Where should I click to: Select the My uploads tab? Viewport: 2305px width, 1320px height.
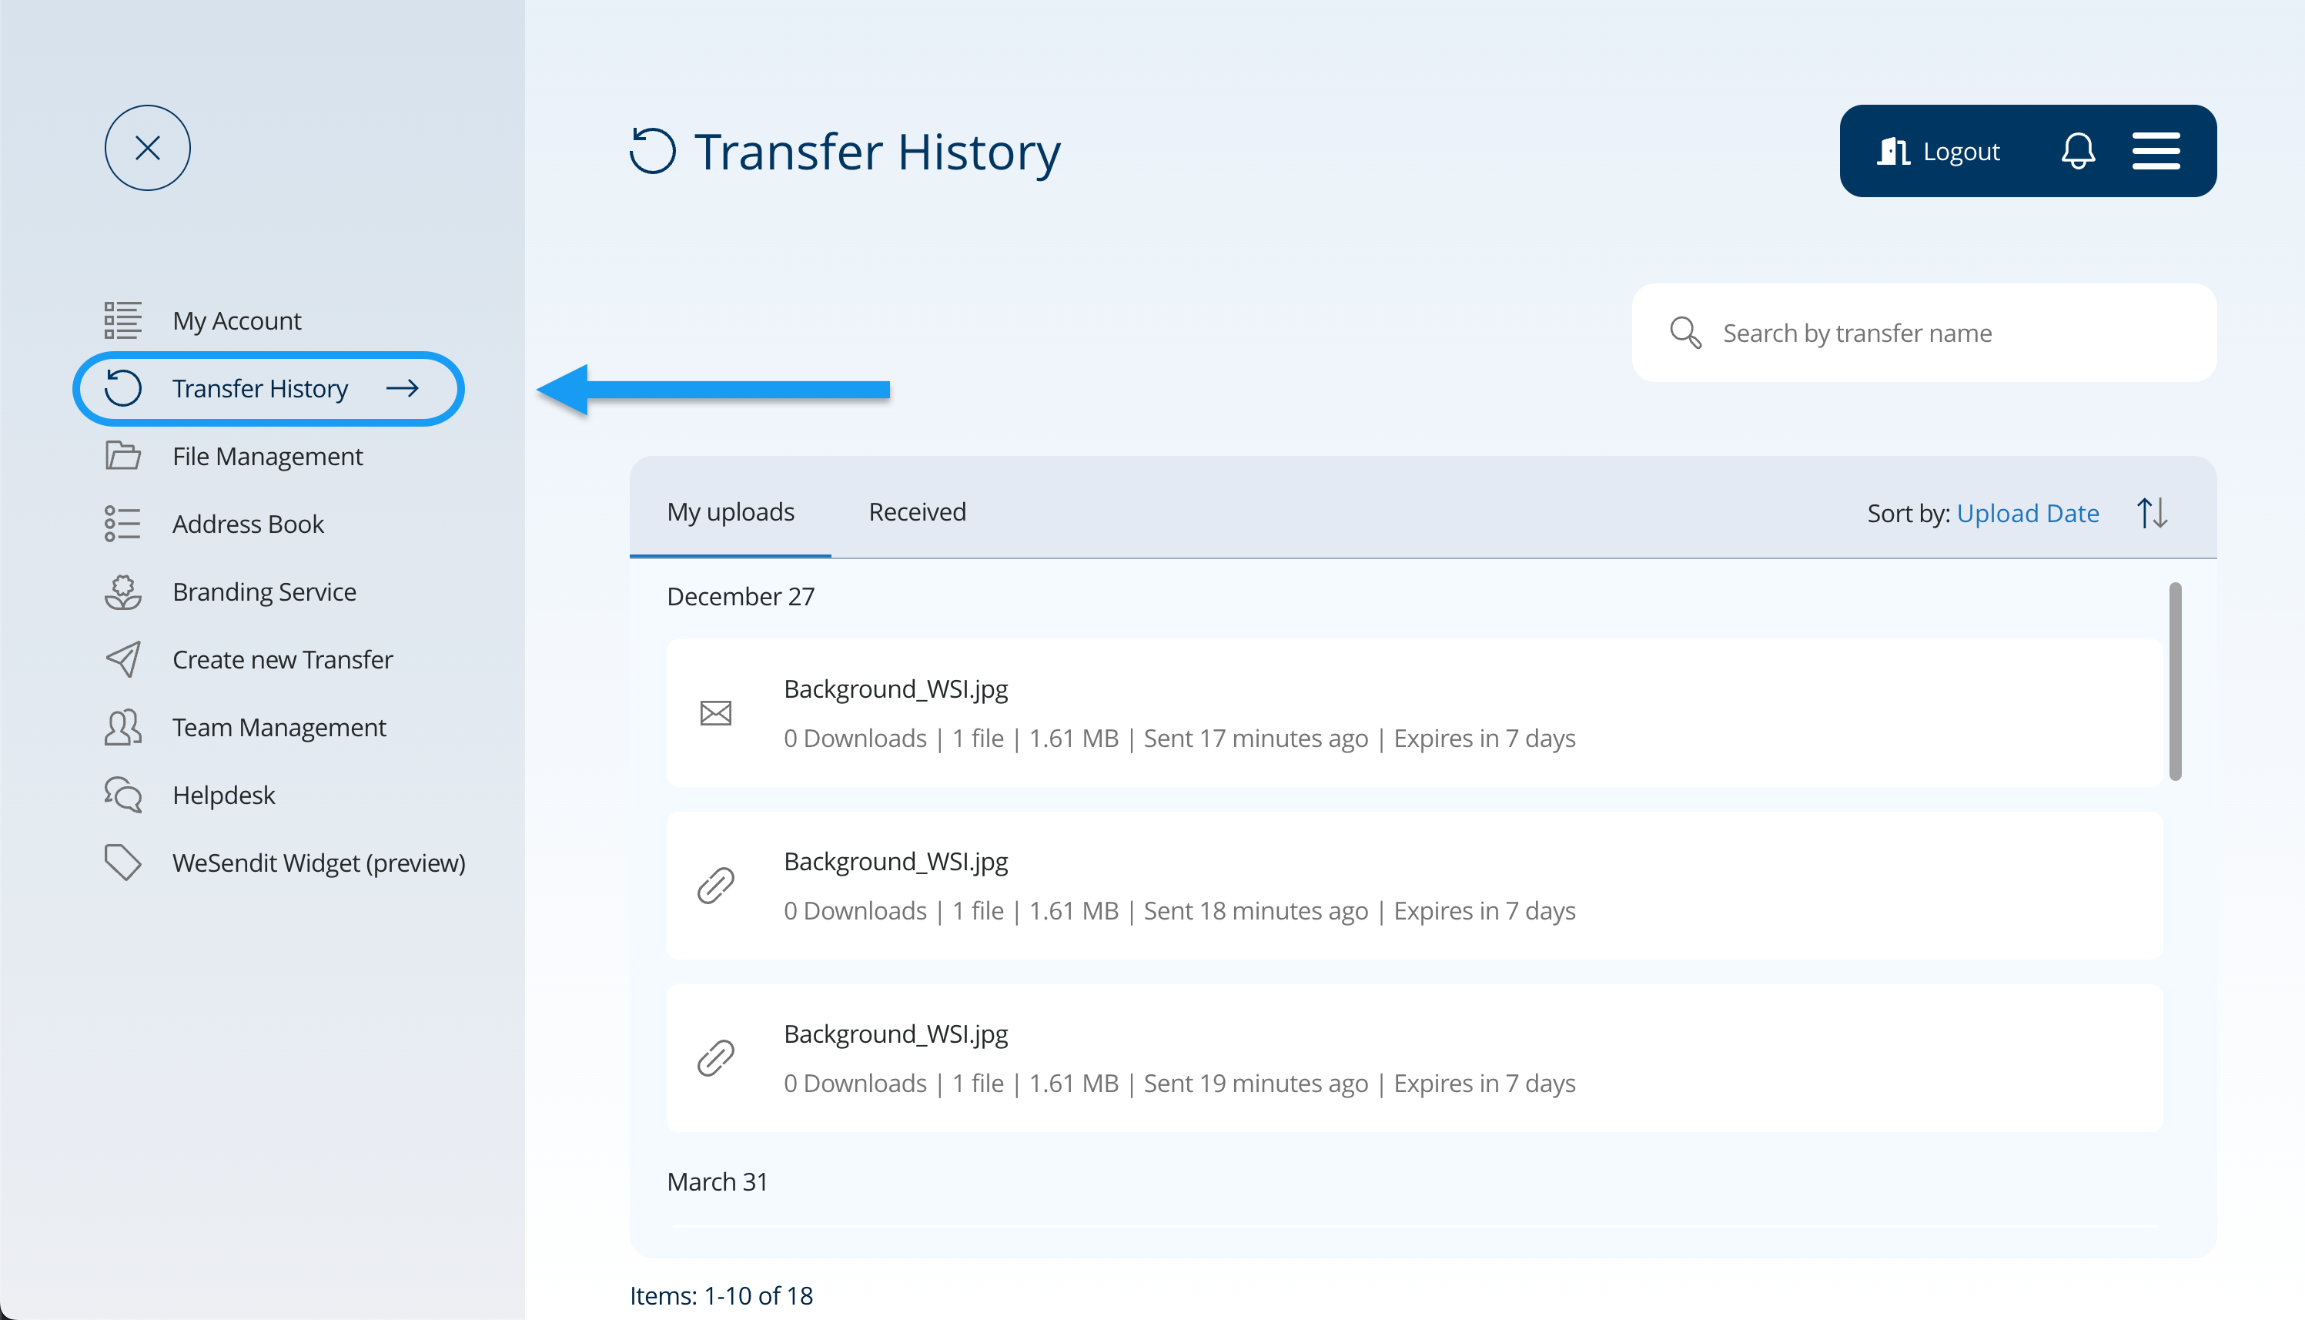click(x=731, y=512)
